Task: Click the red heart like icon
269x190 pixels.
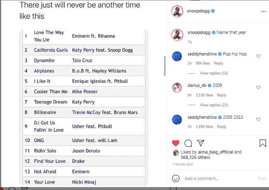Action: click(176, 143)
